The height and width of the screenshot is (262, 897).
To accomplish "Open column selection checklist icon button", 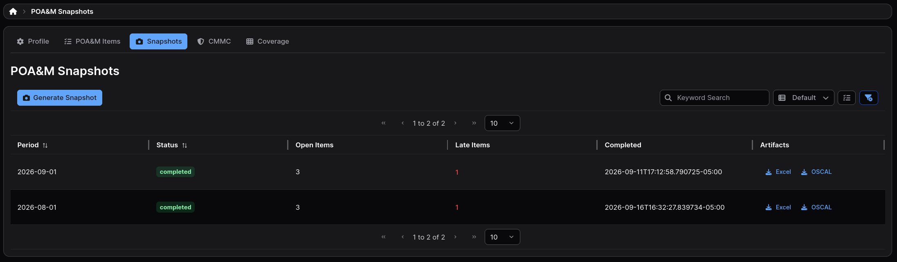I will tap(846, 98).
